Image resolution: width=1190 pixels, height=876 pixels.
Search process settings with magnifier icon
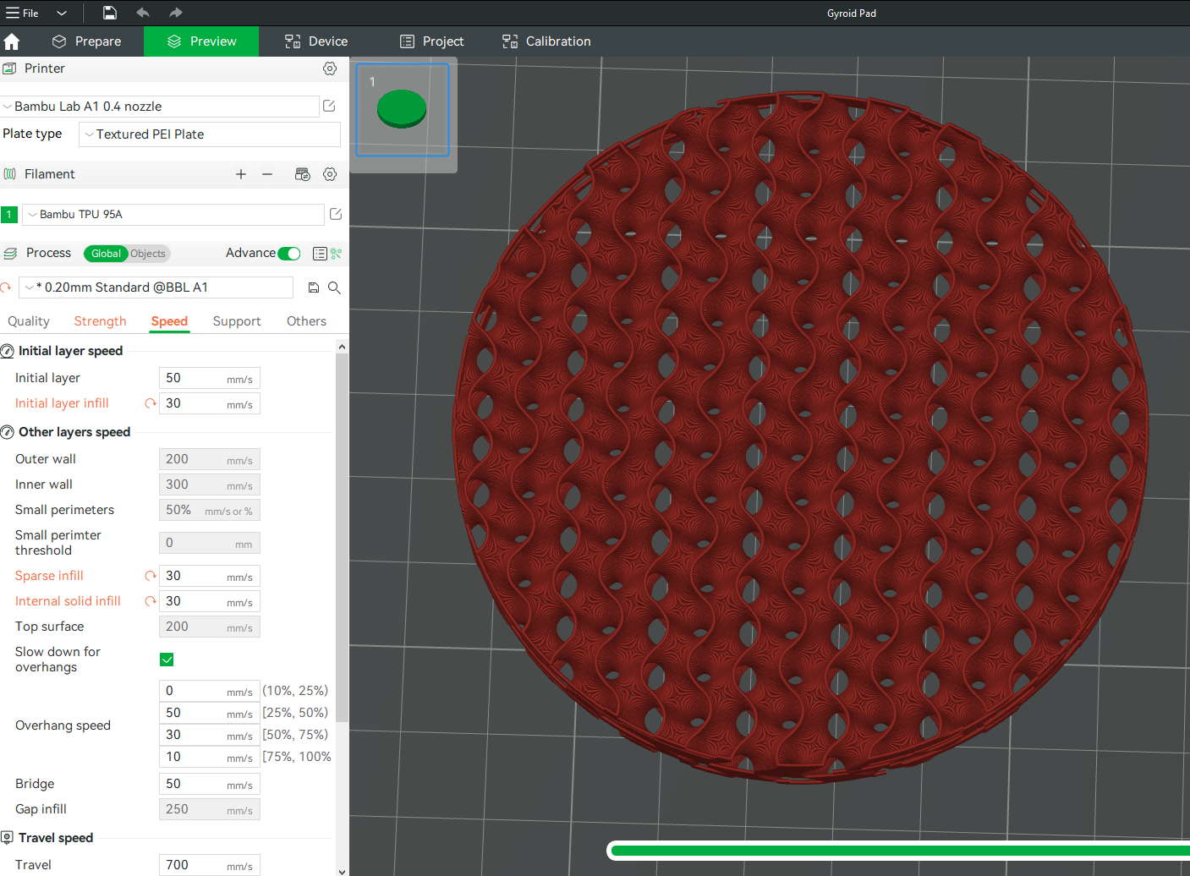tap(334, 287)
